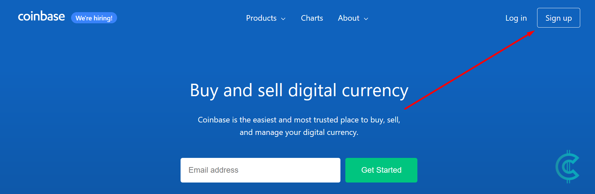Select Products in the navigation bar
The height and width of the screenshot is (194, 595).
click(x=261, y=18)
